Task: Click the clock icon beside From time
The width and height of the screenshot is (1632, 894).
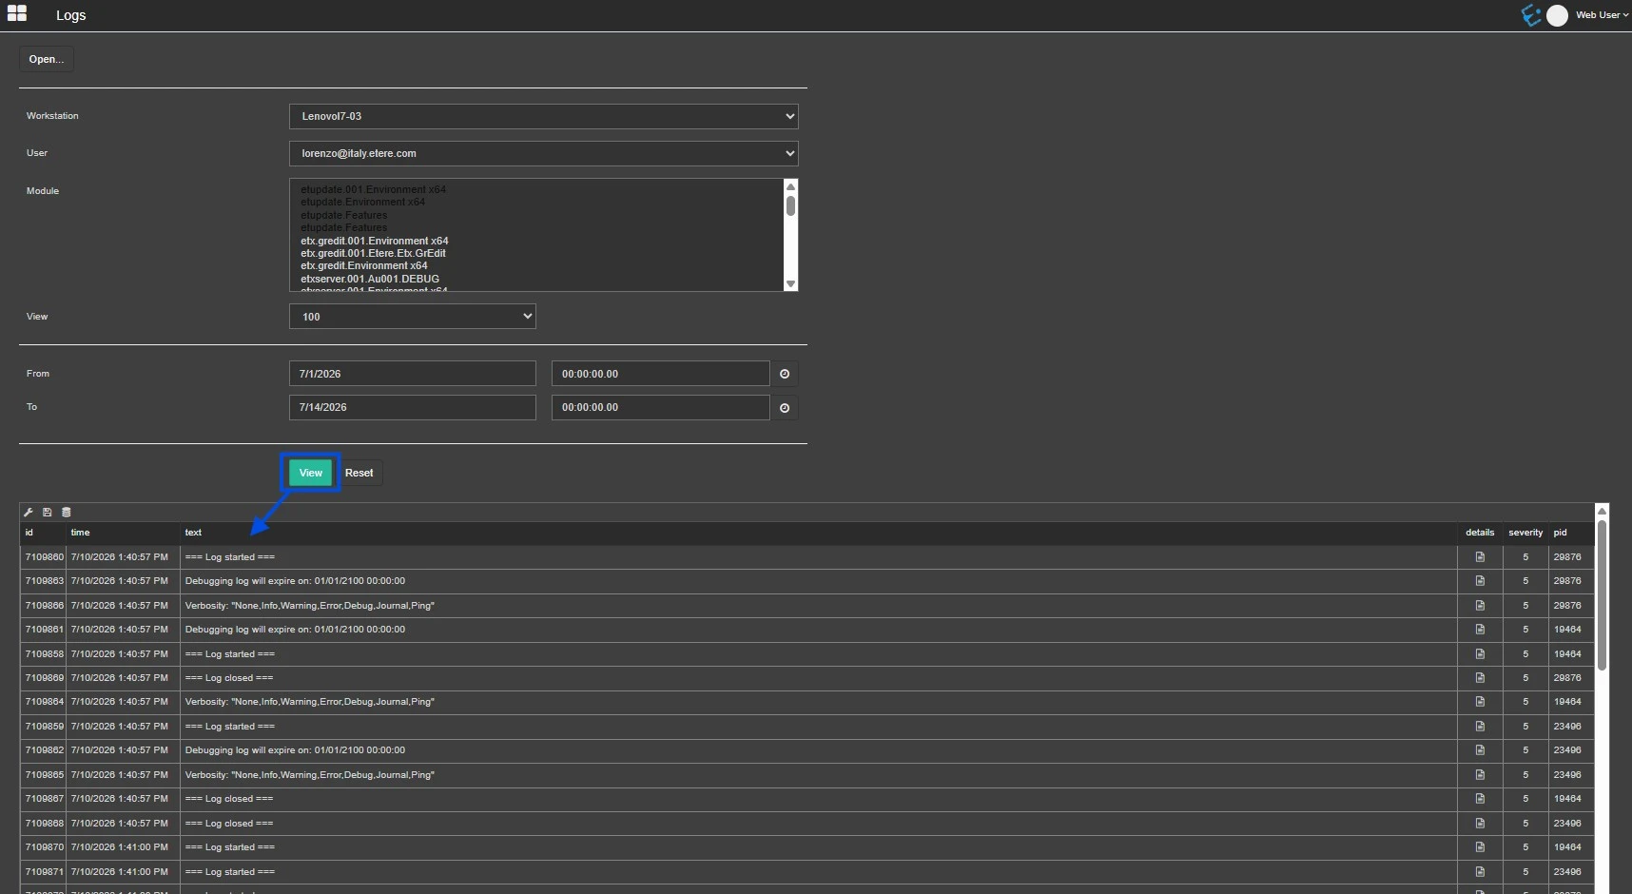Action: tap(785, 374)
